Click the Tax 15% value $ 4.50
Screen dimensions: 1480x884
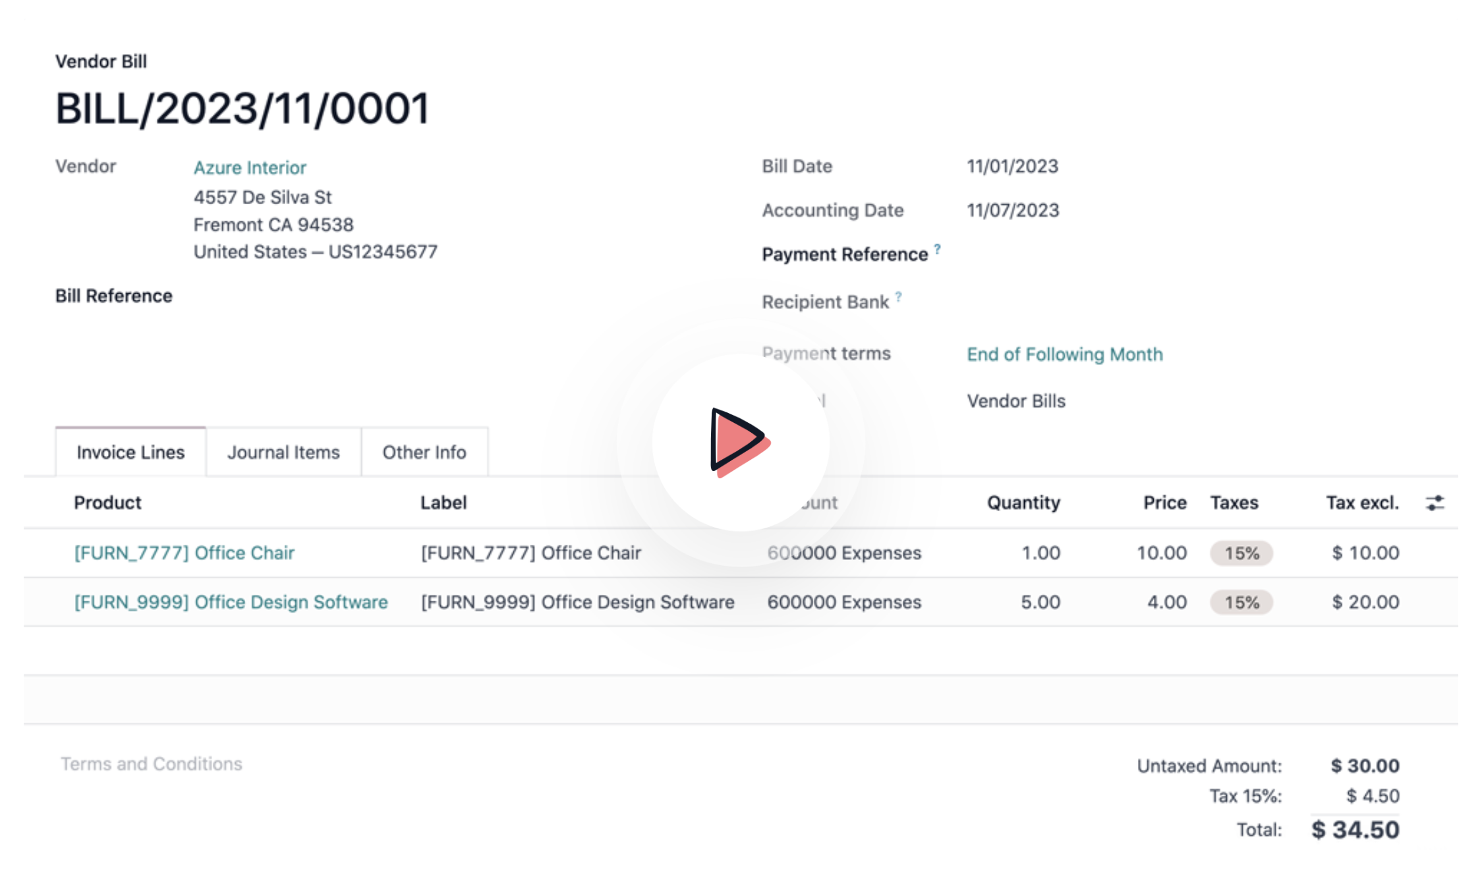point(1373,796)
